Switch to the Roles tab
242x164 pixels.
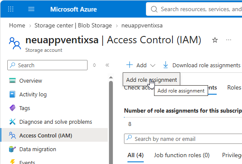click(x=234, y=87)
